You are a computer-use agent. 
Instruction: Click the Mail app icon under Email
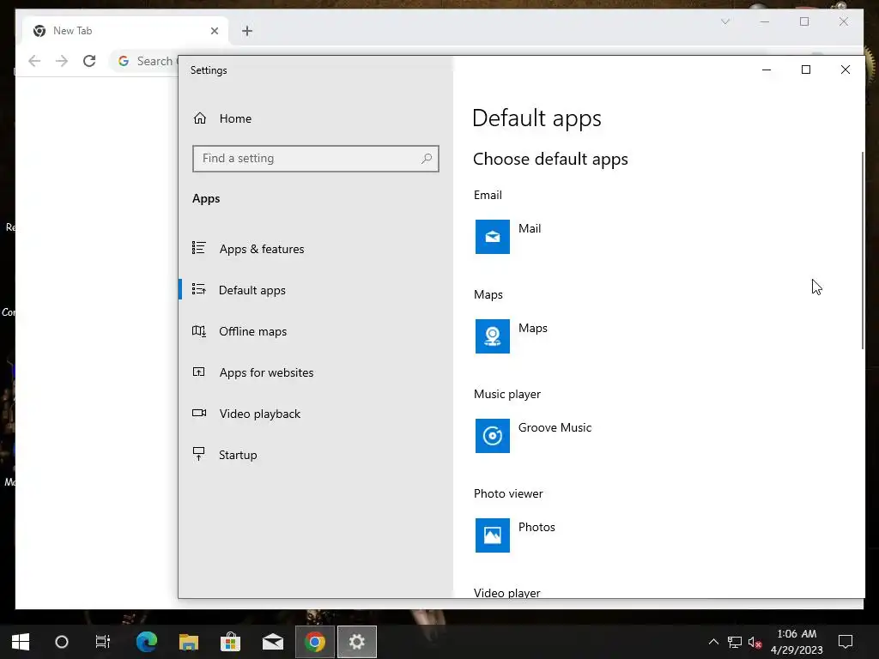click(493, 237)
